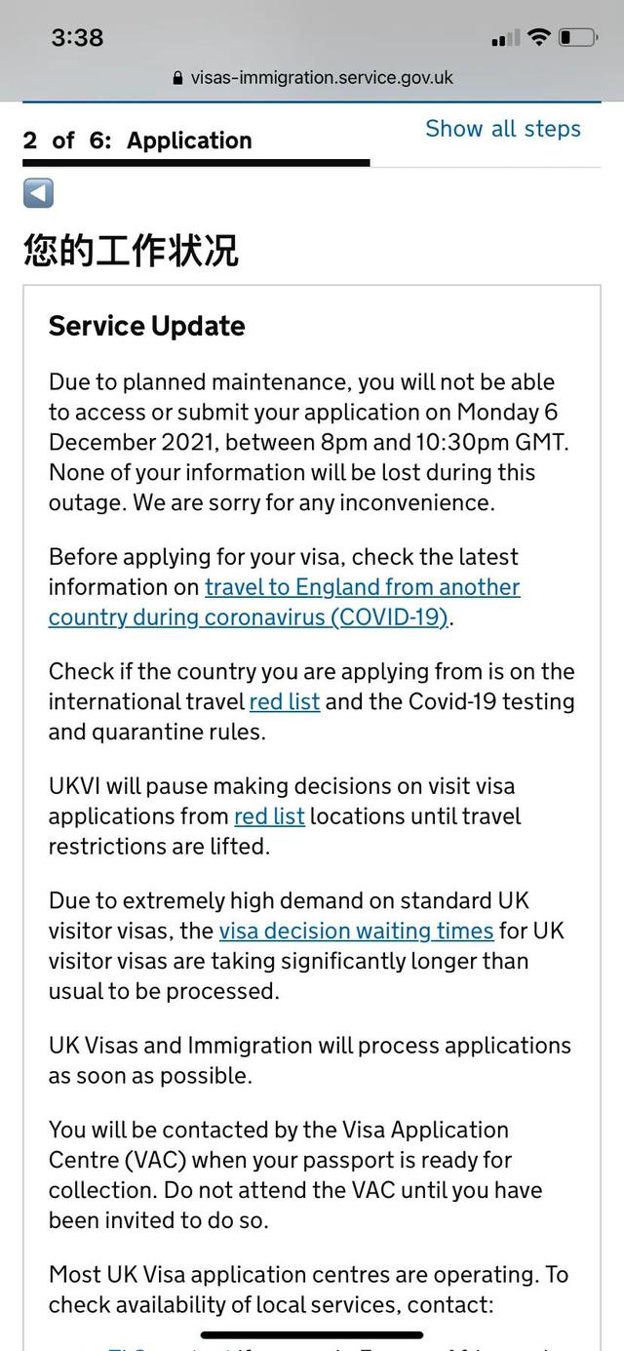Tap the 2 of 6 Application step label
Image resolution: width=624 pixels, height=1351 pixels.
point(138,140)
